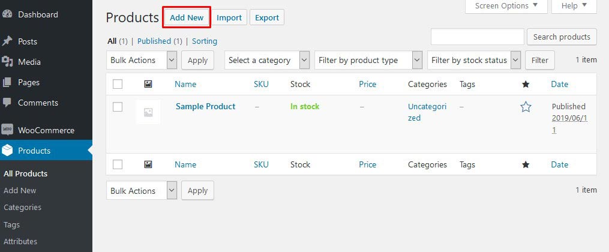Click the Featured star in table footer
Image resolution: width=609 pixels, height=252 pixels.
pyautogui.click(x=526, y=164)
